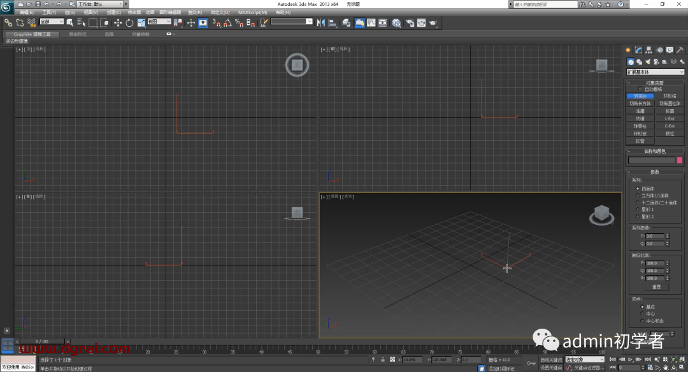Open the Material Editor icon
The height and width of the screenshot is (372, 688).
tap(397, 22)
